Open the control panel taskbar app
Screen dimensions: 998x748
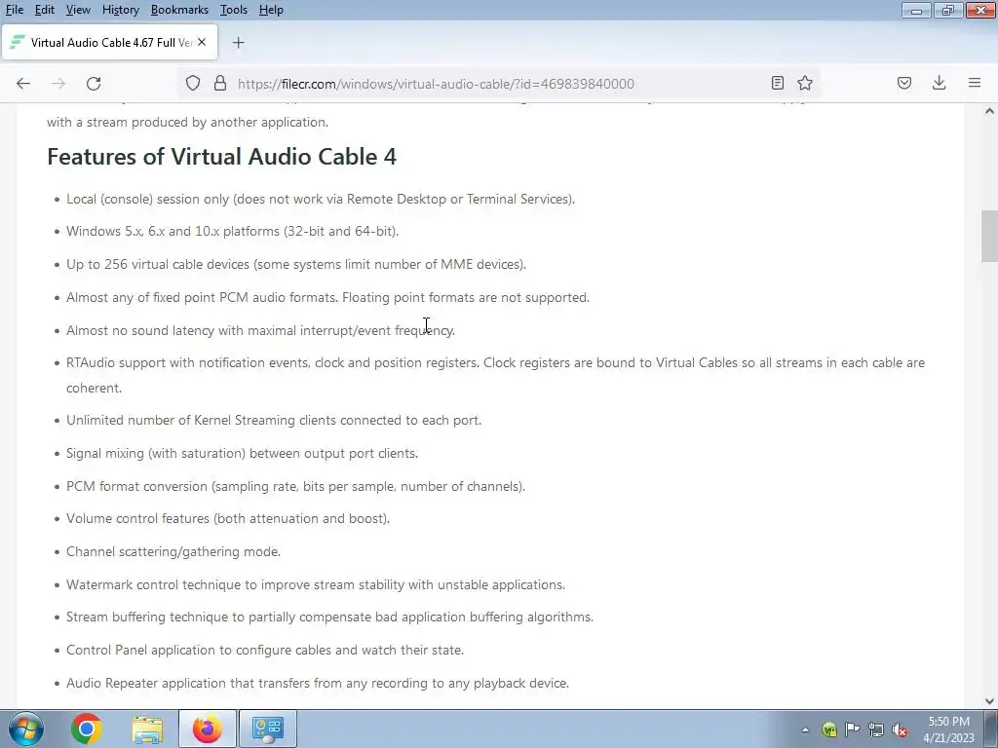[267, 729]
